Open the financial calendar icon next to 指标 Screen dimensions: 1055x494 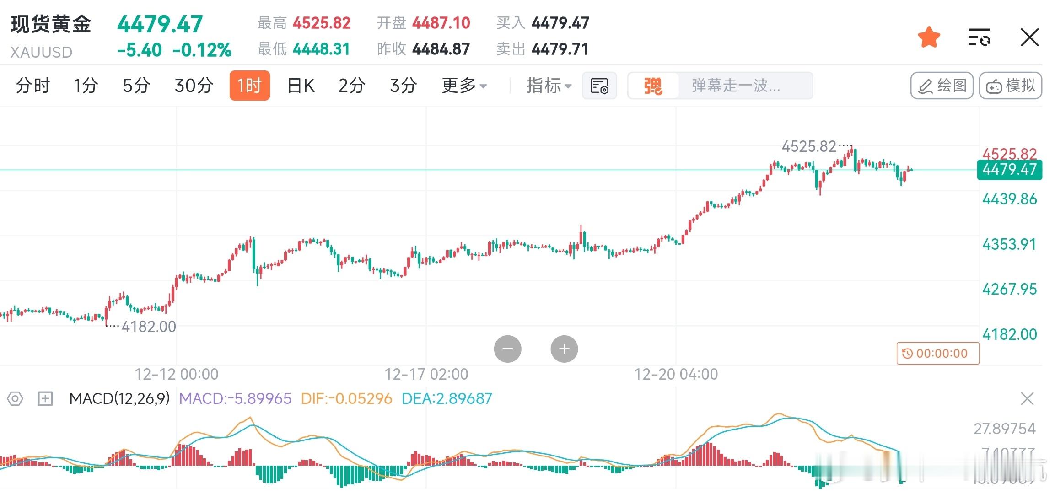coord(599,86)
